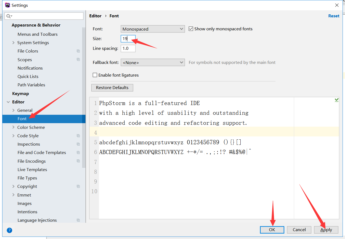Click the help question mark icon
Screen dimensions: 345x239
coord(9,230)
